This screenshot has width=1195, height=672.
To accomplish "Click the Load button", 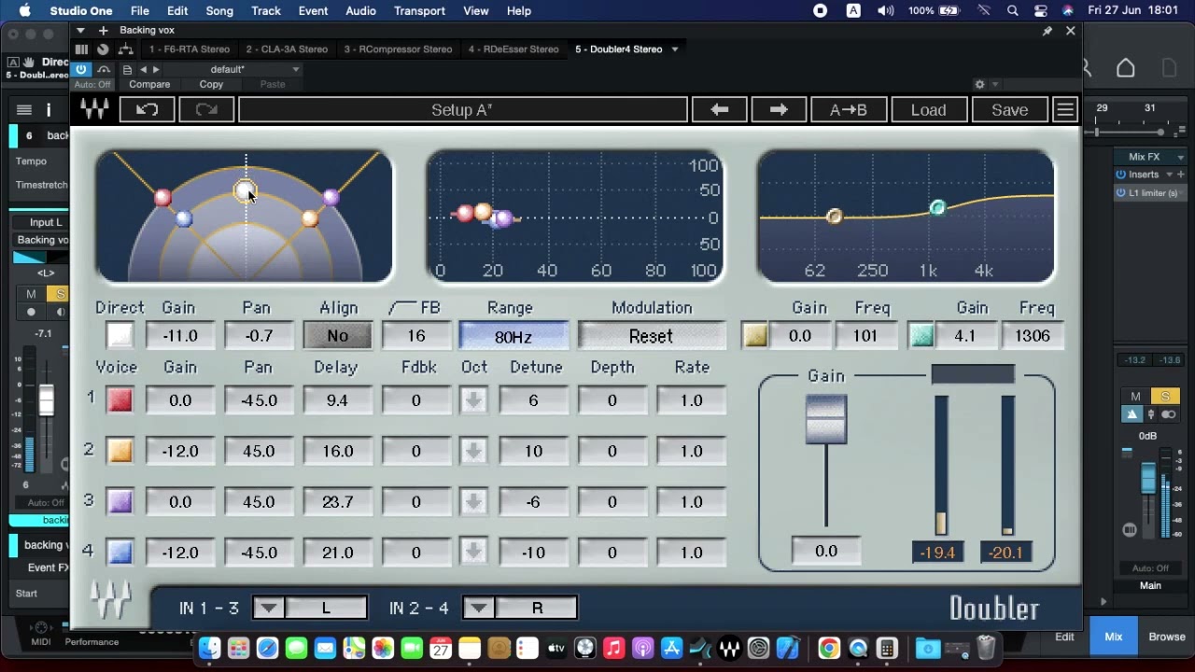I will pyautogui.click(x=928, y=109).
